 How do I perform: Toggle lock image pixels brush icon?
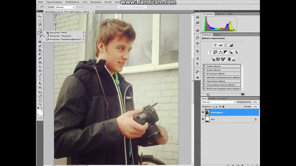coord(217,107)
